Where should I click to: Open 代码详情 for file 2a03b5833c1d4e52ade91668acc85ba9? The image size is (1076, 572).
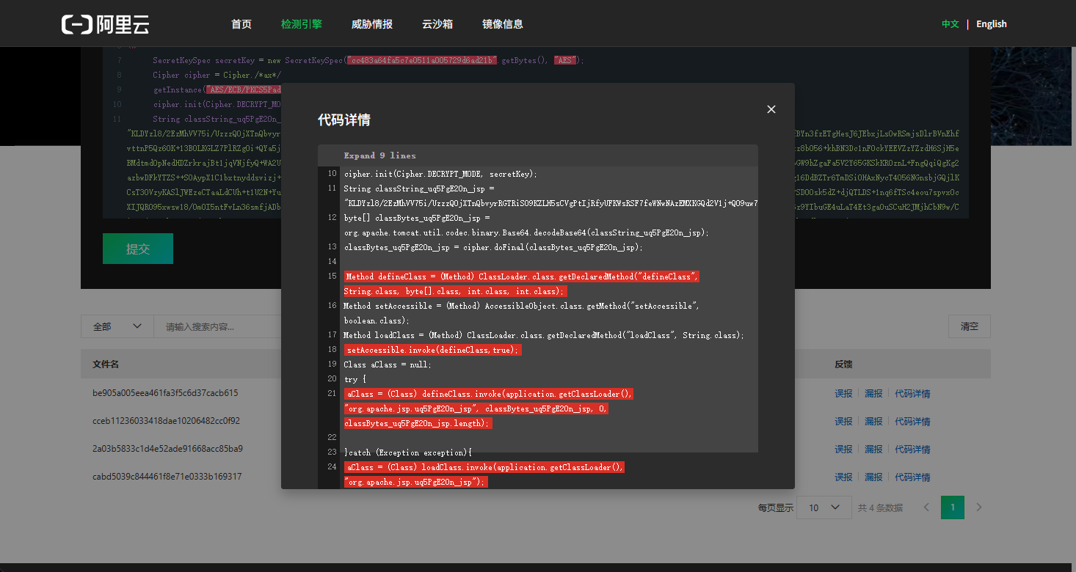[x=912, y=450]
